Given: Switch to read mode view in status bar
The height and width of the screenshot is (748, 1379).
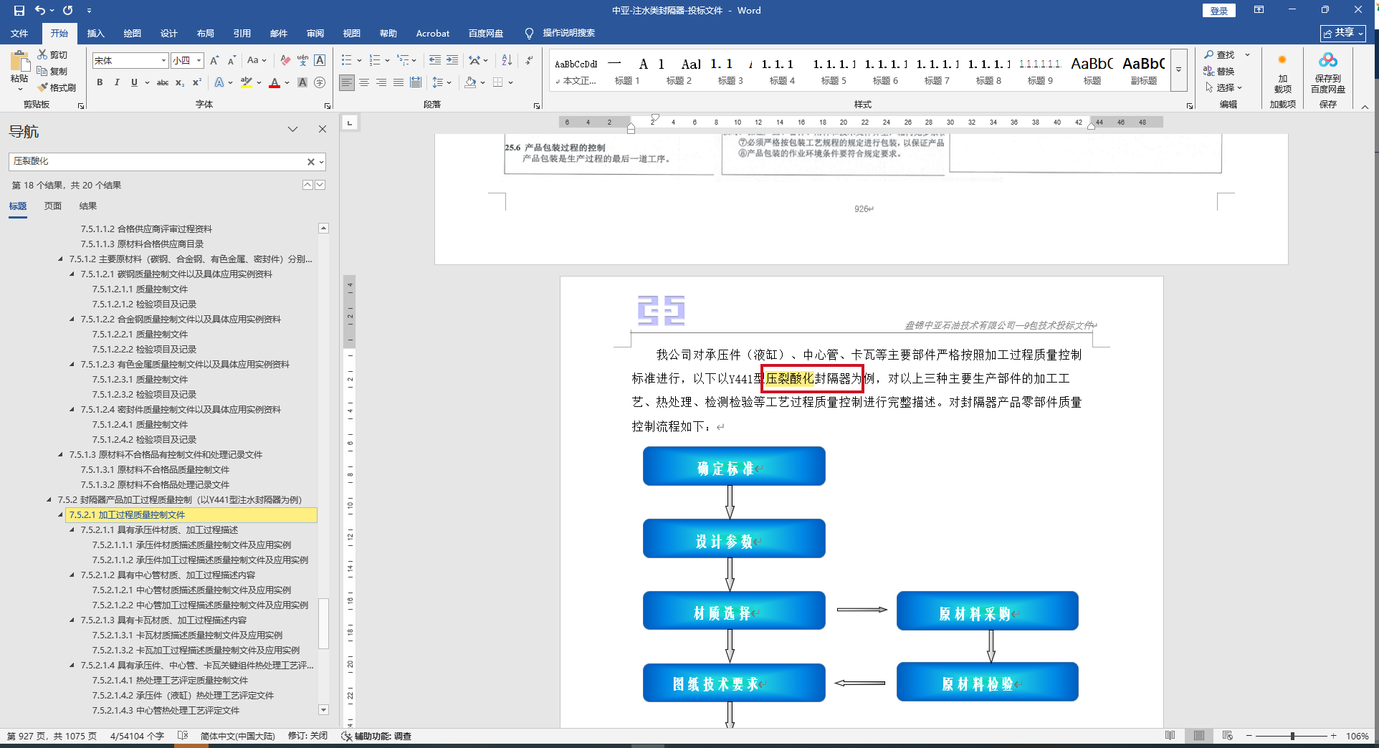Looking at the screenshot, I should [1170, 736].
